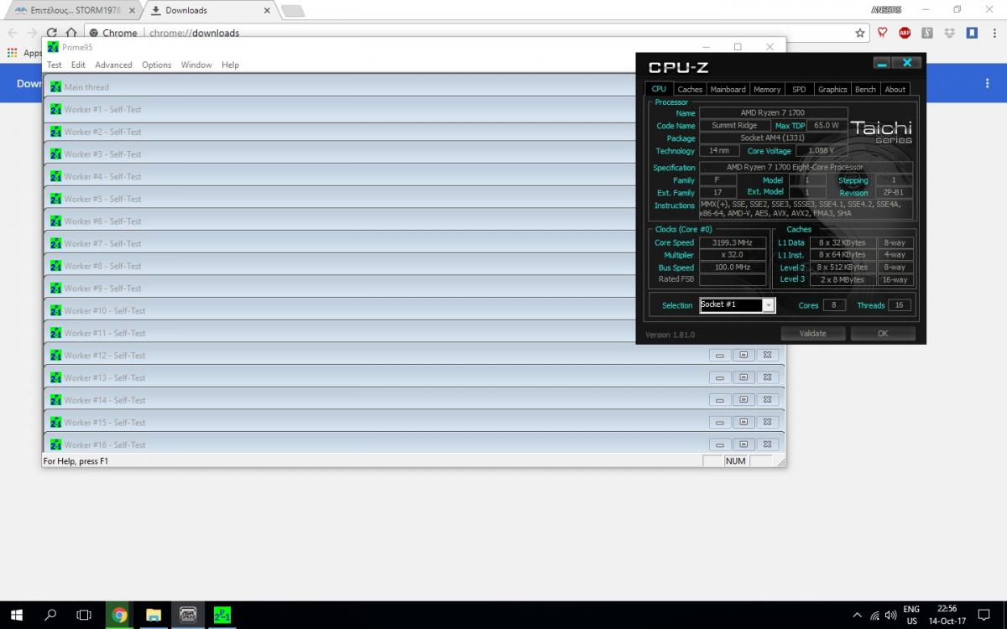Minimize the Worker #13 Self-Test window

[x=719, y=377]
